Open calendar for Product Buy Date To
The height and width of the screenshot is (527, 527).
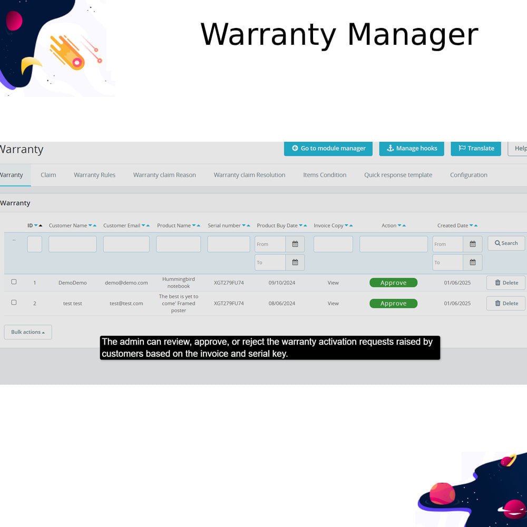point(295,262)
